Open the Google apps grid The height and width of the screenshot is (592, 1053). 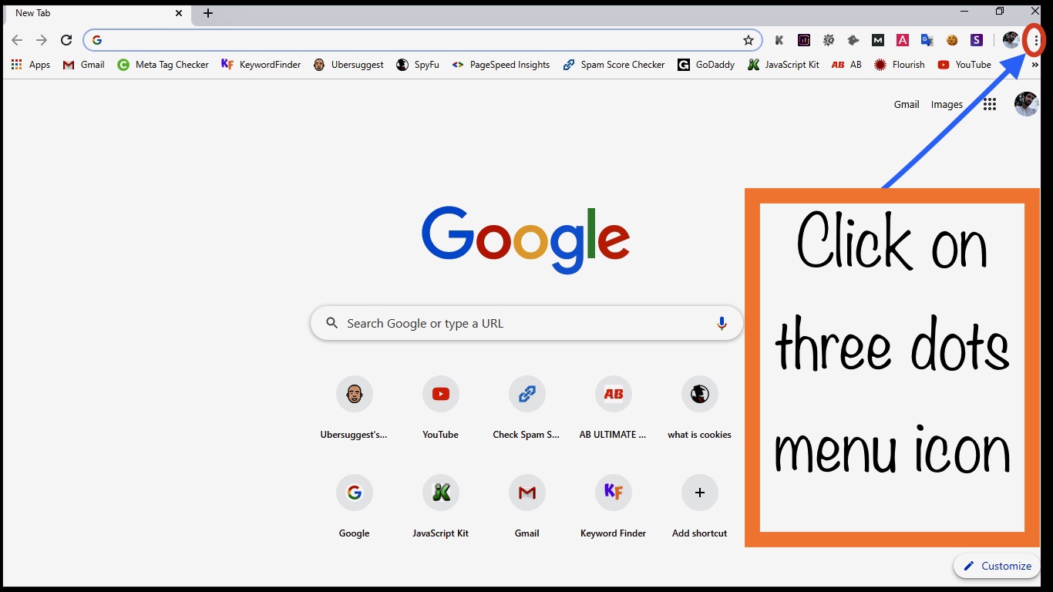(991, 104)
